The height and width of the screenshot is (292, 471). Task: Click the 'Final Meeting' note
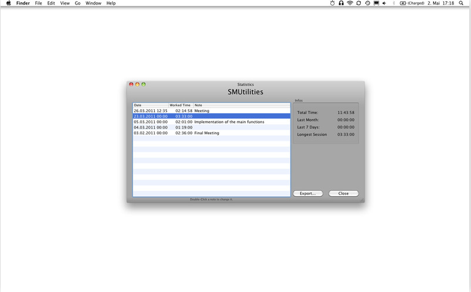click(207, 133)
